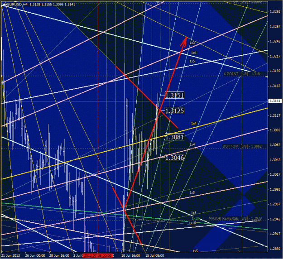Click price scale value 1.3242
Image resolution: width=283 pixels, height=259 pixels.
pyautogui.click(x=275, y=41)
